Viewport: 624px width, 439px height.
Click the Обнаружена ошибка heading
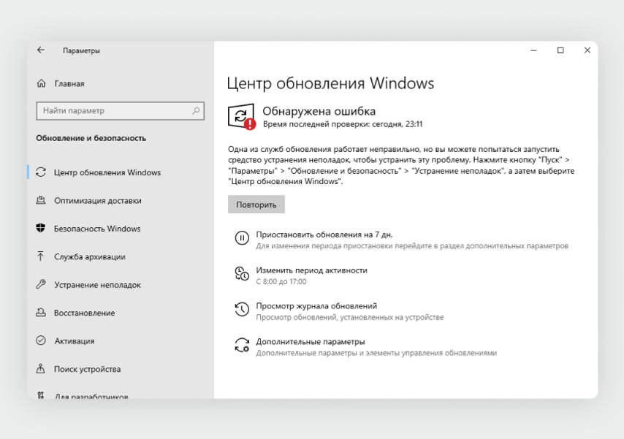click(x=319, y=111)
